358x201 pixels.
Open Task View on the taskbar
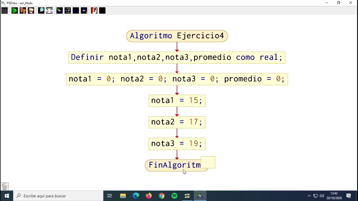point(110,196)
